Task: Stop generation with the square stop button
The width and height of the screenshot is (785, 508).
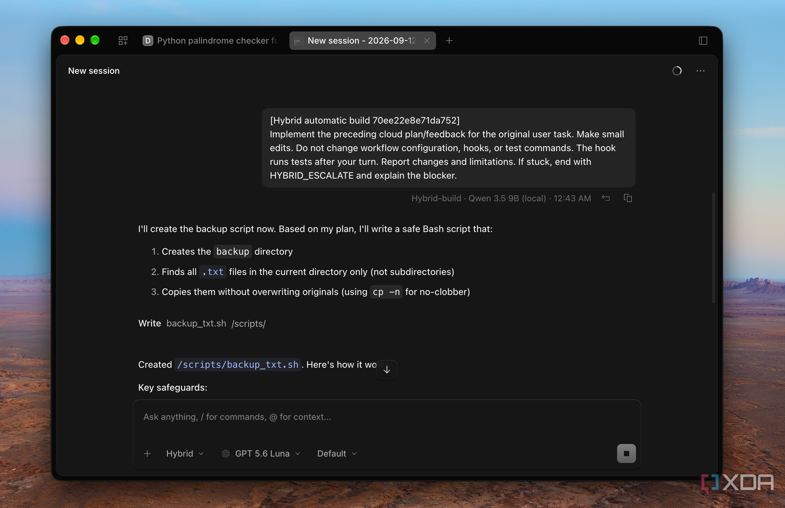Action: click(626, 454)
